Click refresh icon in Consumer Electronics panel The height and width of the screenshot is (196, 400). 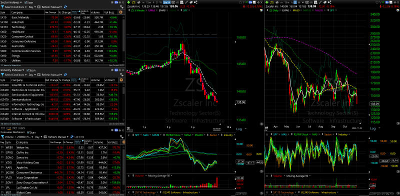(71, 137)
